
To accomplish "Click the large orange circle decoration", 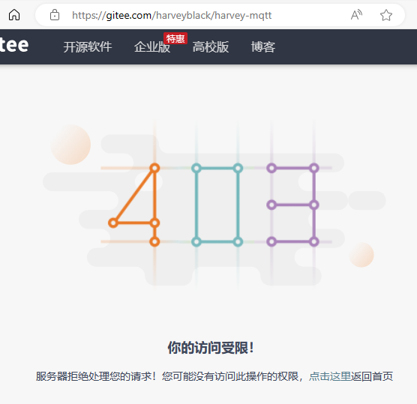I will point(70,145).
